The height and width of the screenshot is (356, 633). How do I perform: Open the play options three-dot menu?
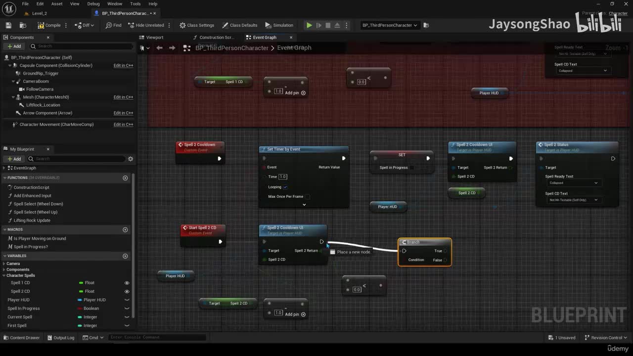(347, 25)
